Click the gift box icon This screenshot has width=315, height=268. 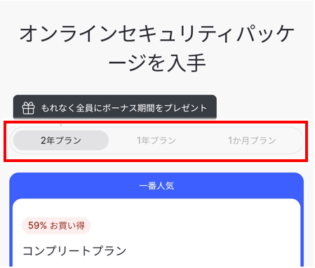(x=28, y=108)
